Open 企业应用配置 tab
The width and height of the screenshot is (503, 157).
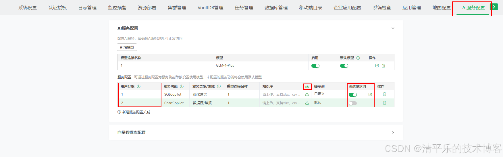coord(347,8)
